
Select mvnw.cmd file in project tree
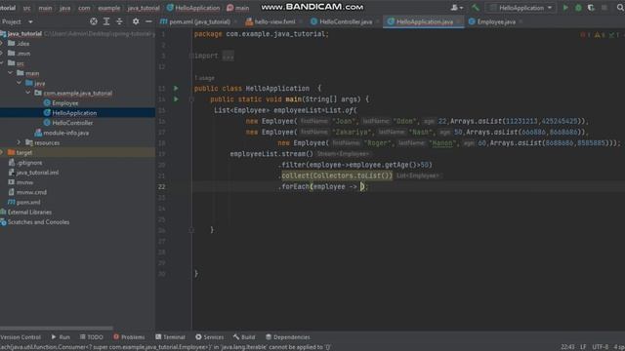pos(31,192)
